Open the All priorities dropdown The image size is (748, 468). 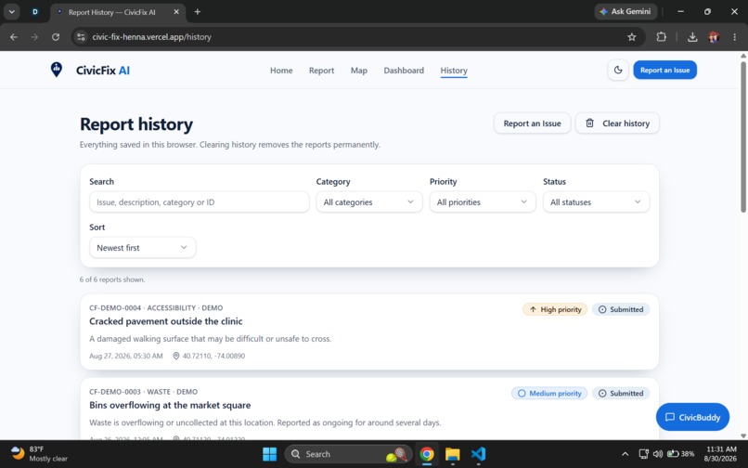(483, 202)
